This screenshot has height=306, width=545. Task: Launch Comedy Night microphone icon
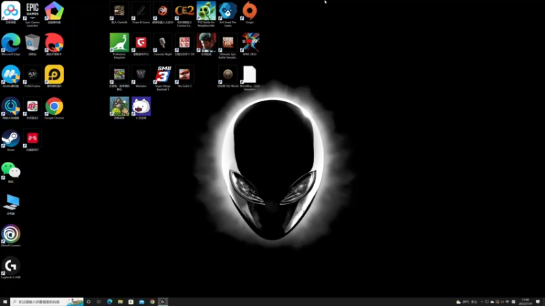163,43
